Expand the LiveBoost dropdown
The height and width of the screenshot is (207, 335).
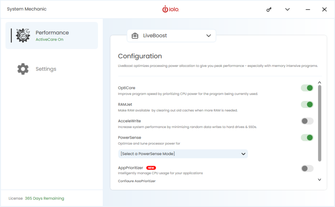pos(171,36)
